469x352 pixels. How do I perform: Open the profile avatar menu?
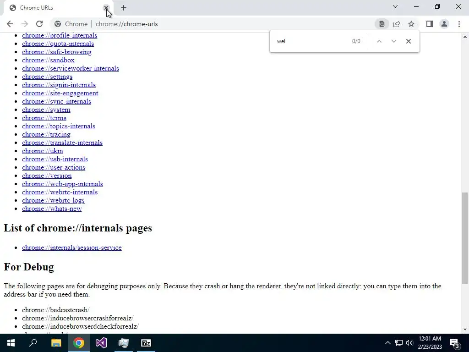click(x=444, y=24)
